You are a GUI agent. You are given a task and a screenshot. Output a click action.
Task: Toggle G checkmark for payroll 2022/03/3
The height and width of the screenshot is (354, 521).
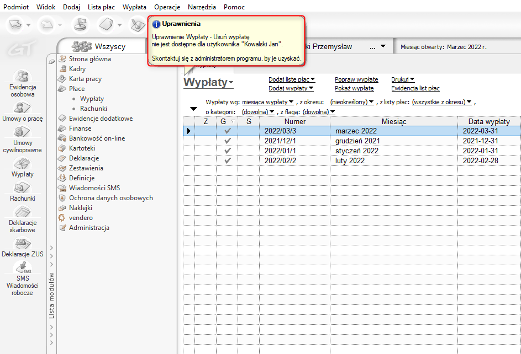point(227,131)
